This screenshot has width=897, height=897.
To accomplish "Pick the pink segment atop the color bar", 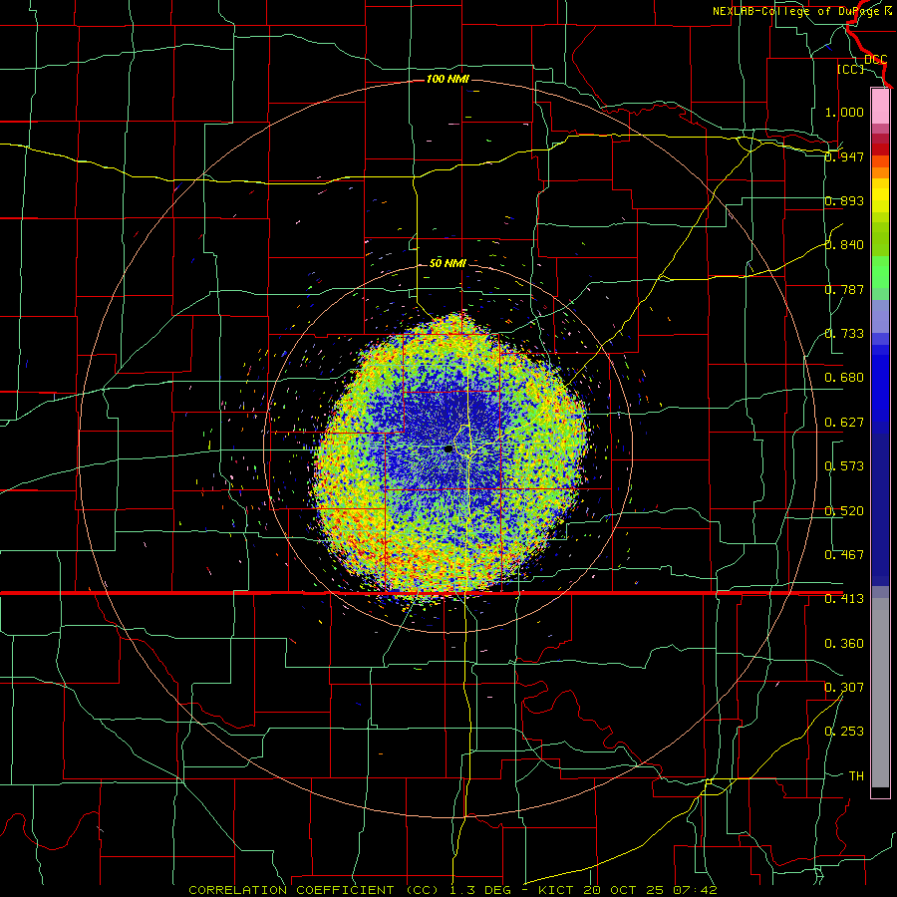I will tap(880, 107).
